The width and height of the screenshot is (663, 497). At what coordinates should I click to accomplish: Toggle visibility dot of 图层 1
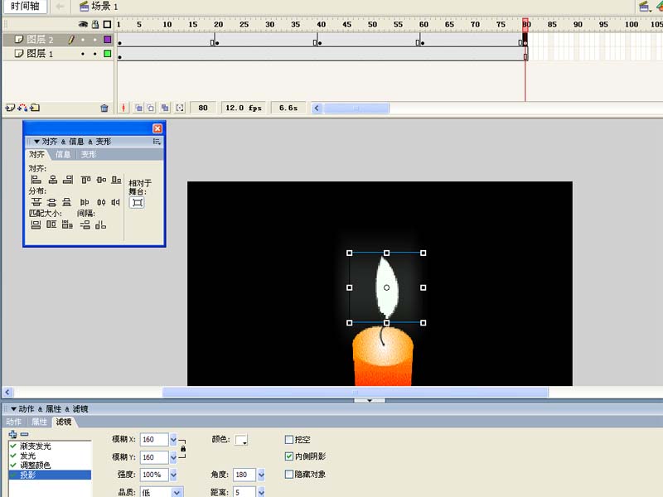[83, 54]
